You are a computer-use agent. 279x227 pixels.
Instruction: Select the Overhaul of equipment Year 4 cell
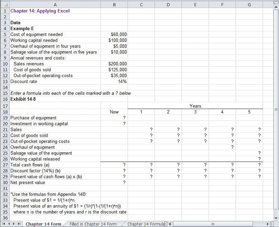(222, 147)
